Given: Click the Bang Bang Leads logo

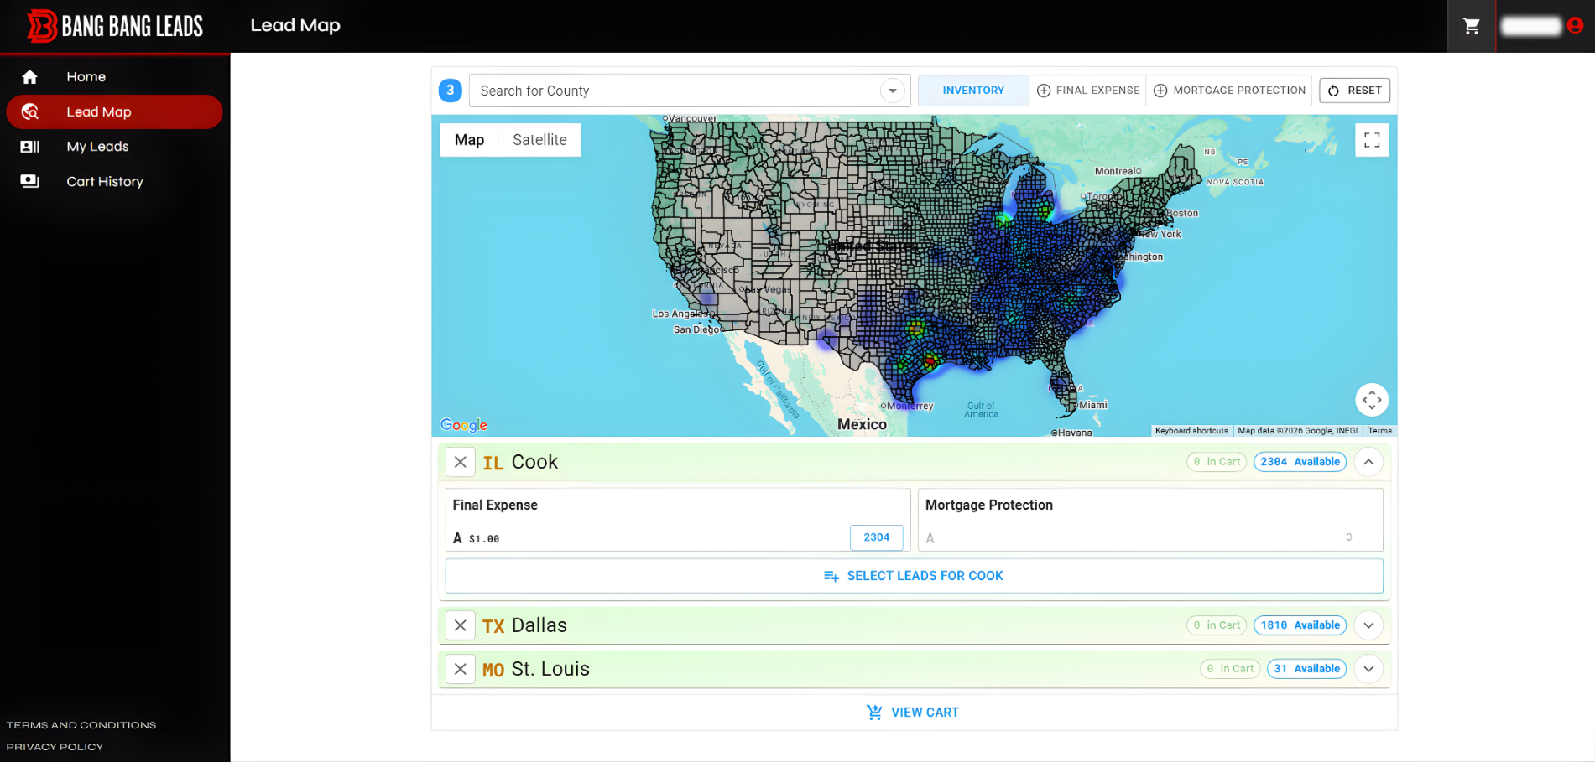Looking at the screenshot, I should point(116,26).
